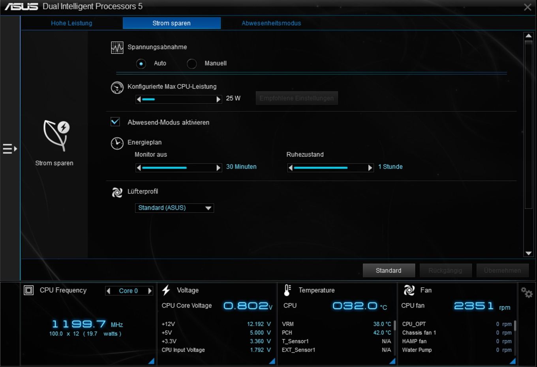The width and height of the screenshot is (537, 367).
Task: Select the Auto radio button
Action: point(141,63)
